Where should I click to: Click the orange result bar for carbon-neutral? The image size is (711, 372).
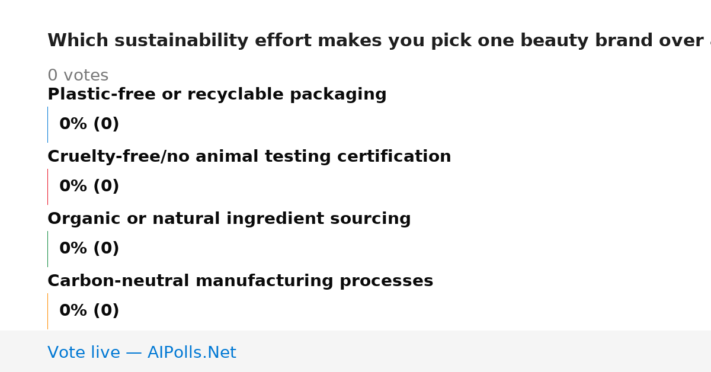47,311
